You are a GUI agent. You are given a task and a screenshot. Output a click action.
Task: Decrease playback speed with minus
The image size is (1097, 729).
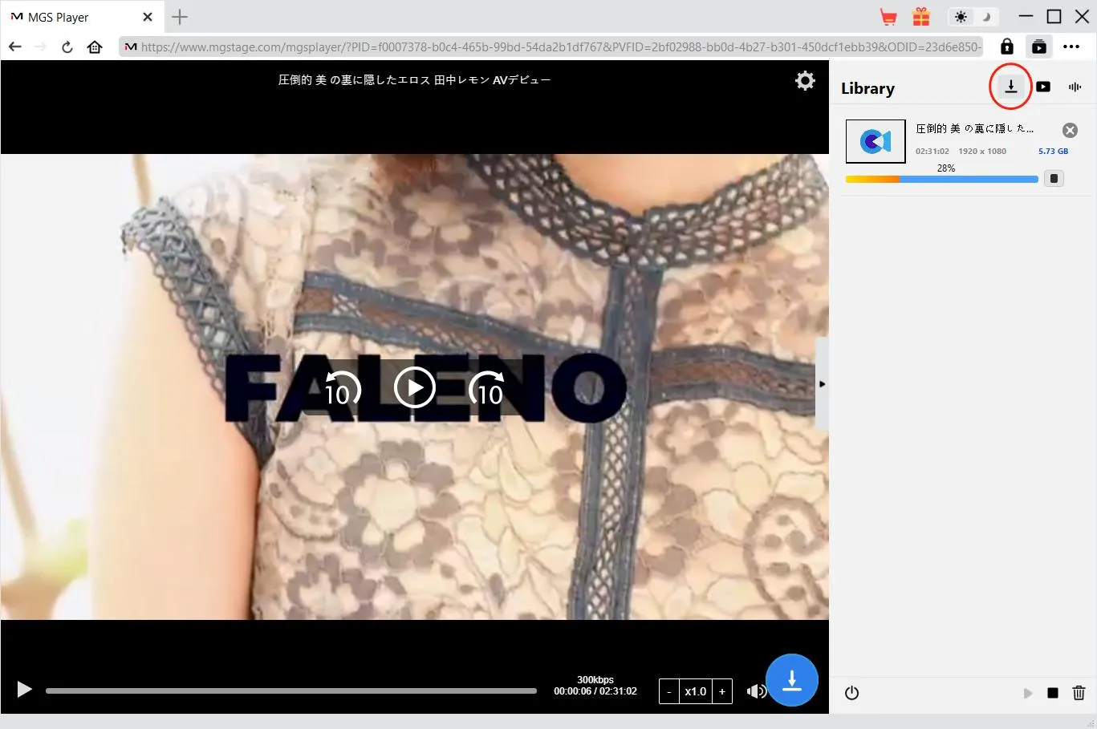click(x=668, y=691)
